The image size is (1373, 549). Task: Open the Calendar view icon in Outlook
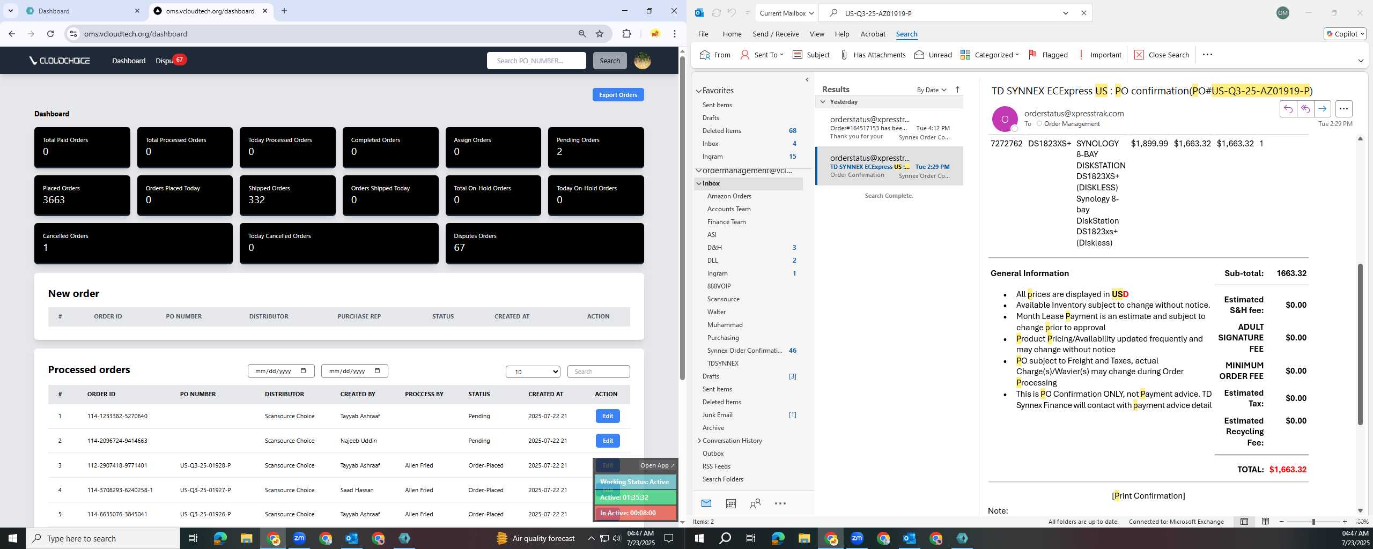coord(730,503)
